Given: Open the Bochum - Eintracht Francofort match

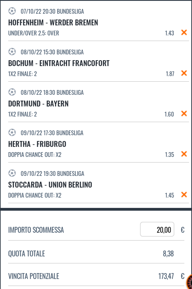Looking at the screenshot, I should click(x=59, y=63).
